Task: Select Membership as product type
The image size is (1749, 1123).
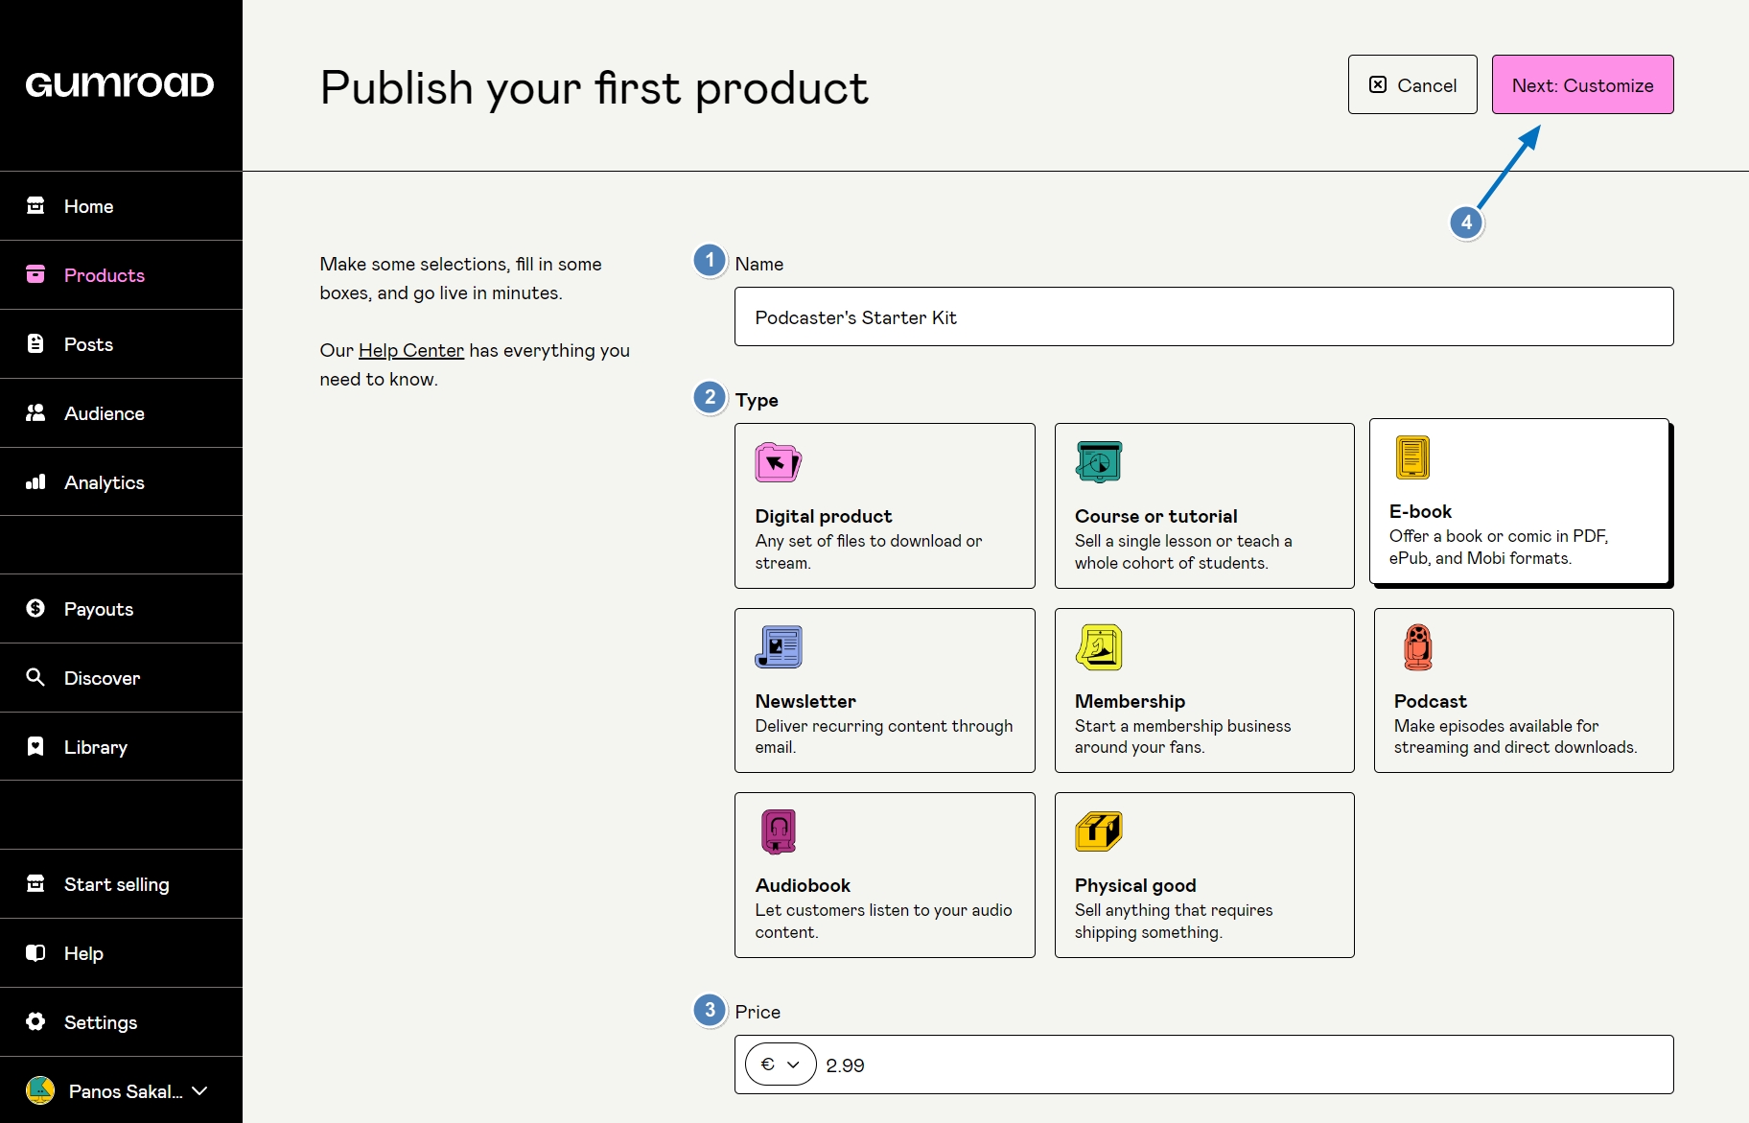Action: (1203, 690)
